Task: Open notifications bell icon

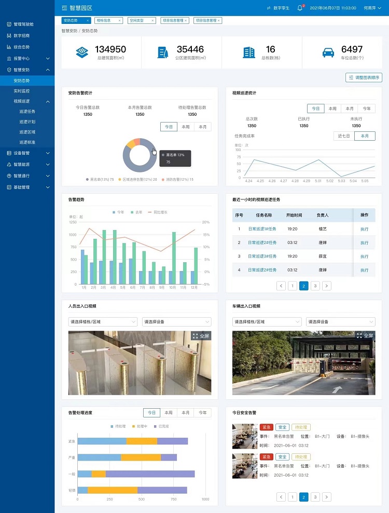Action: [300, 8]
